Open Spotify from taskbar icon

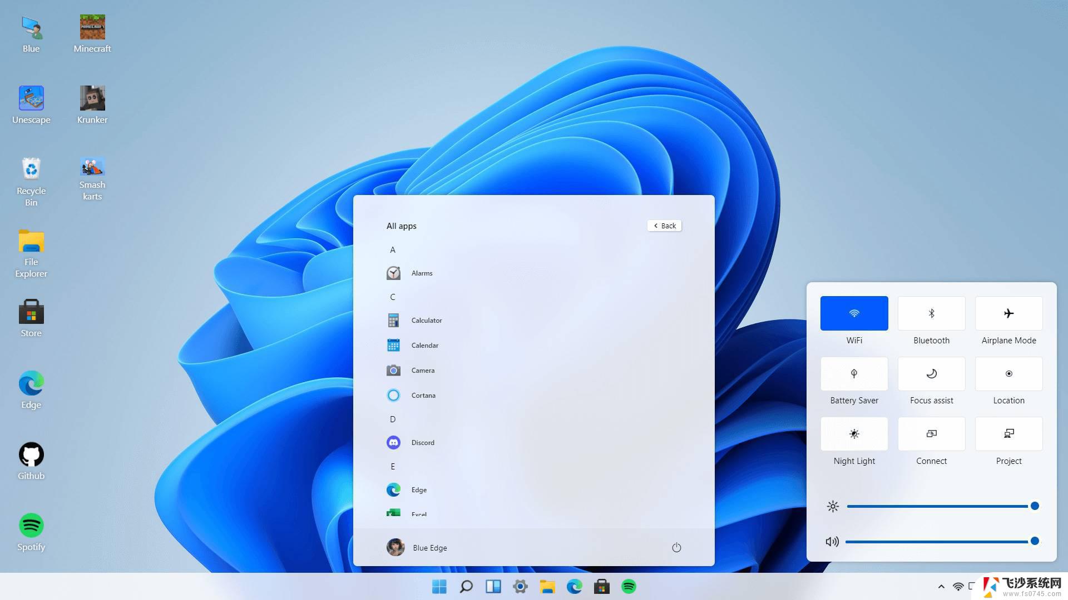629,587
